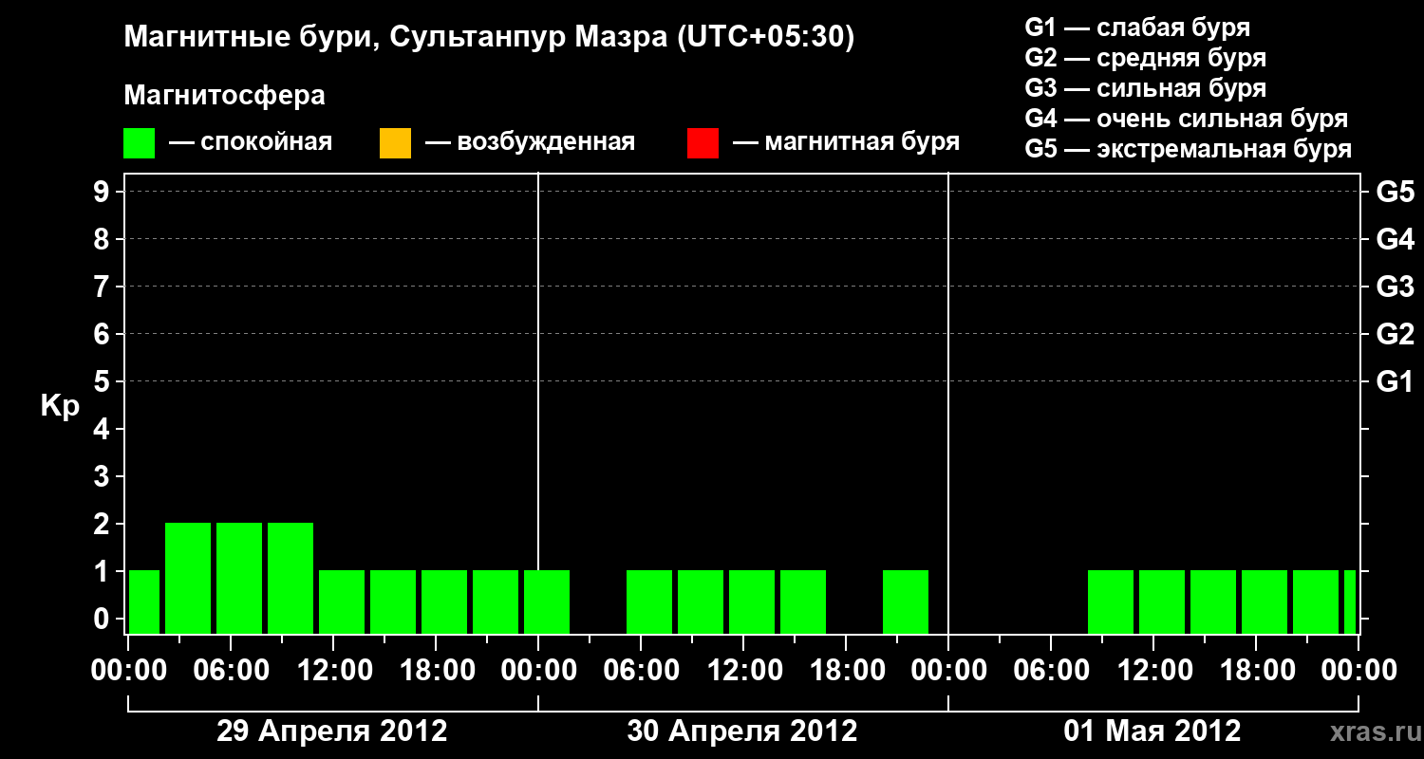Click the '12:00' time label under 29 April
Image resolution: width=1424 pixels, height=759 pixels.
tap(333, 671)
